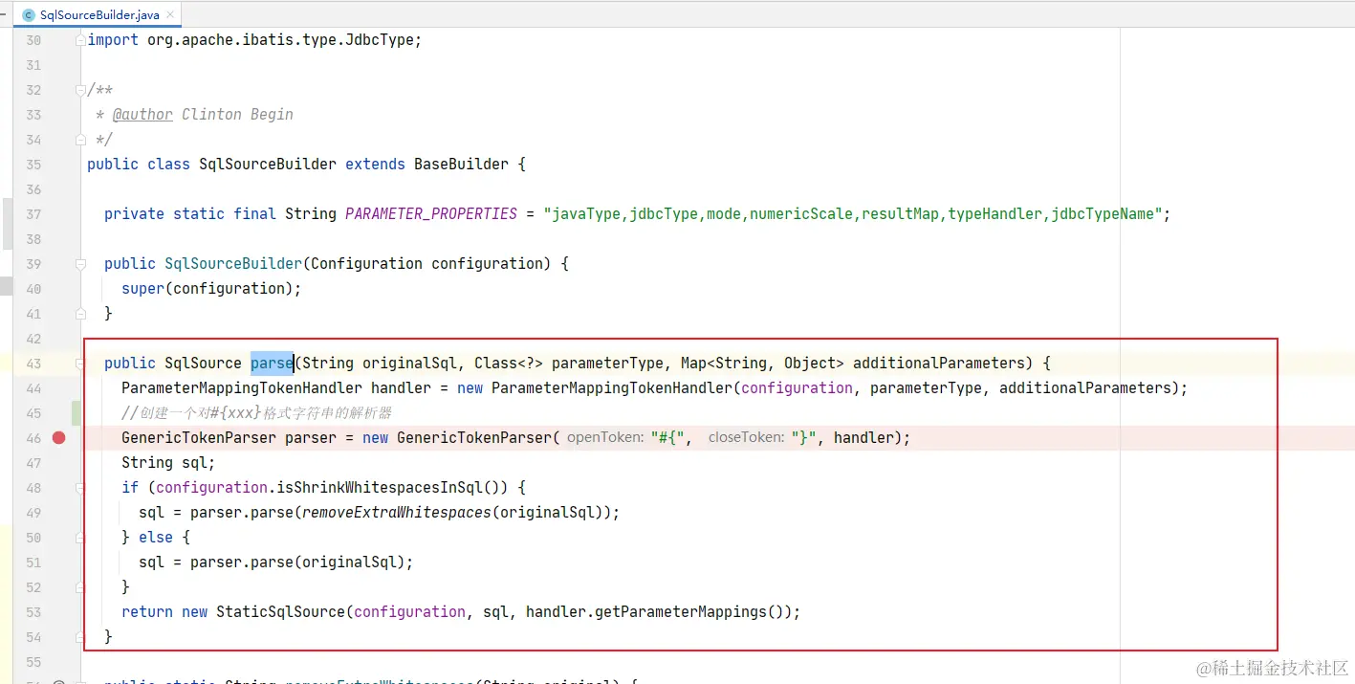The image size is (1355, 684).
Task: Click the extends keyword on line 35
Action: (375, 164)
